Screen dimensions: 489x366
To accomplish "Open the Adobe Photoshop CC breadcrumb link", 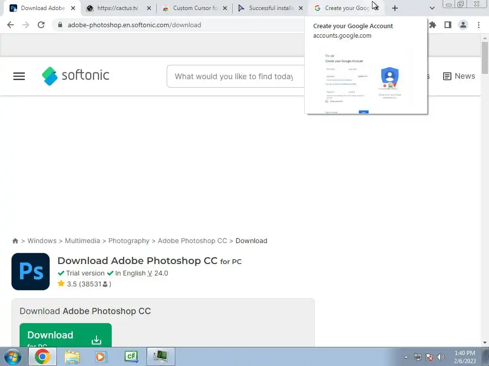I will pyautogui.click(x=192, y=241).
